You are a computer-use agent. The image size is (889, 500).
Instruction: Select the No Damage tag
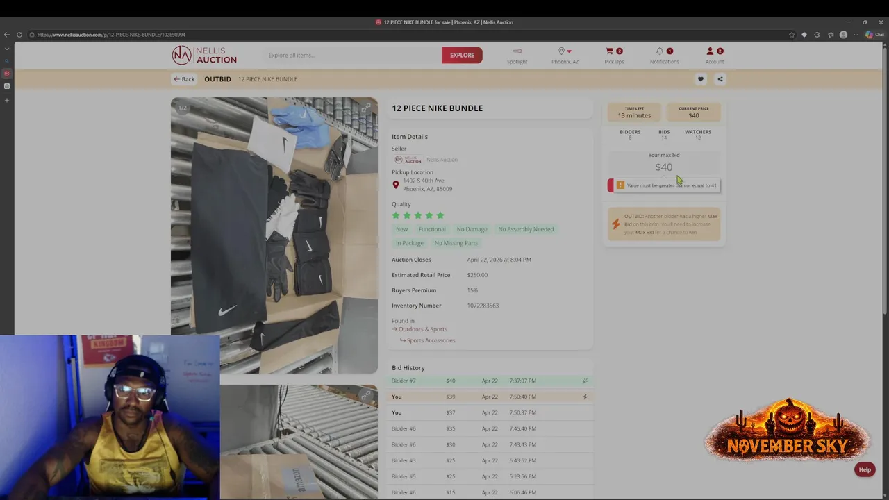[x=472, y=229]
